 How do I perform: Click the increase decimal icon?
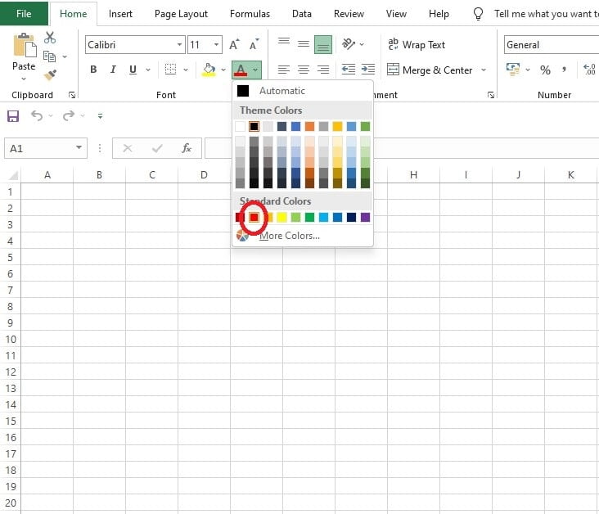[x=589, y=70]
